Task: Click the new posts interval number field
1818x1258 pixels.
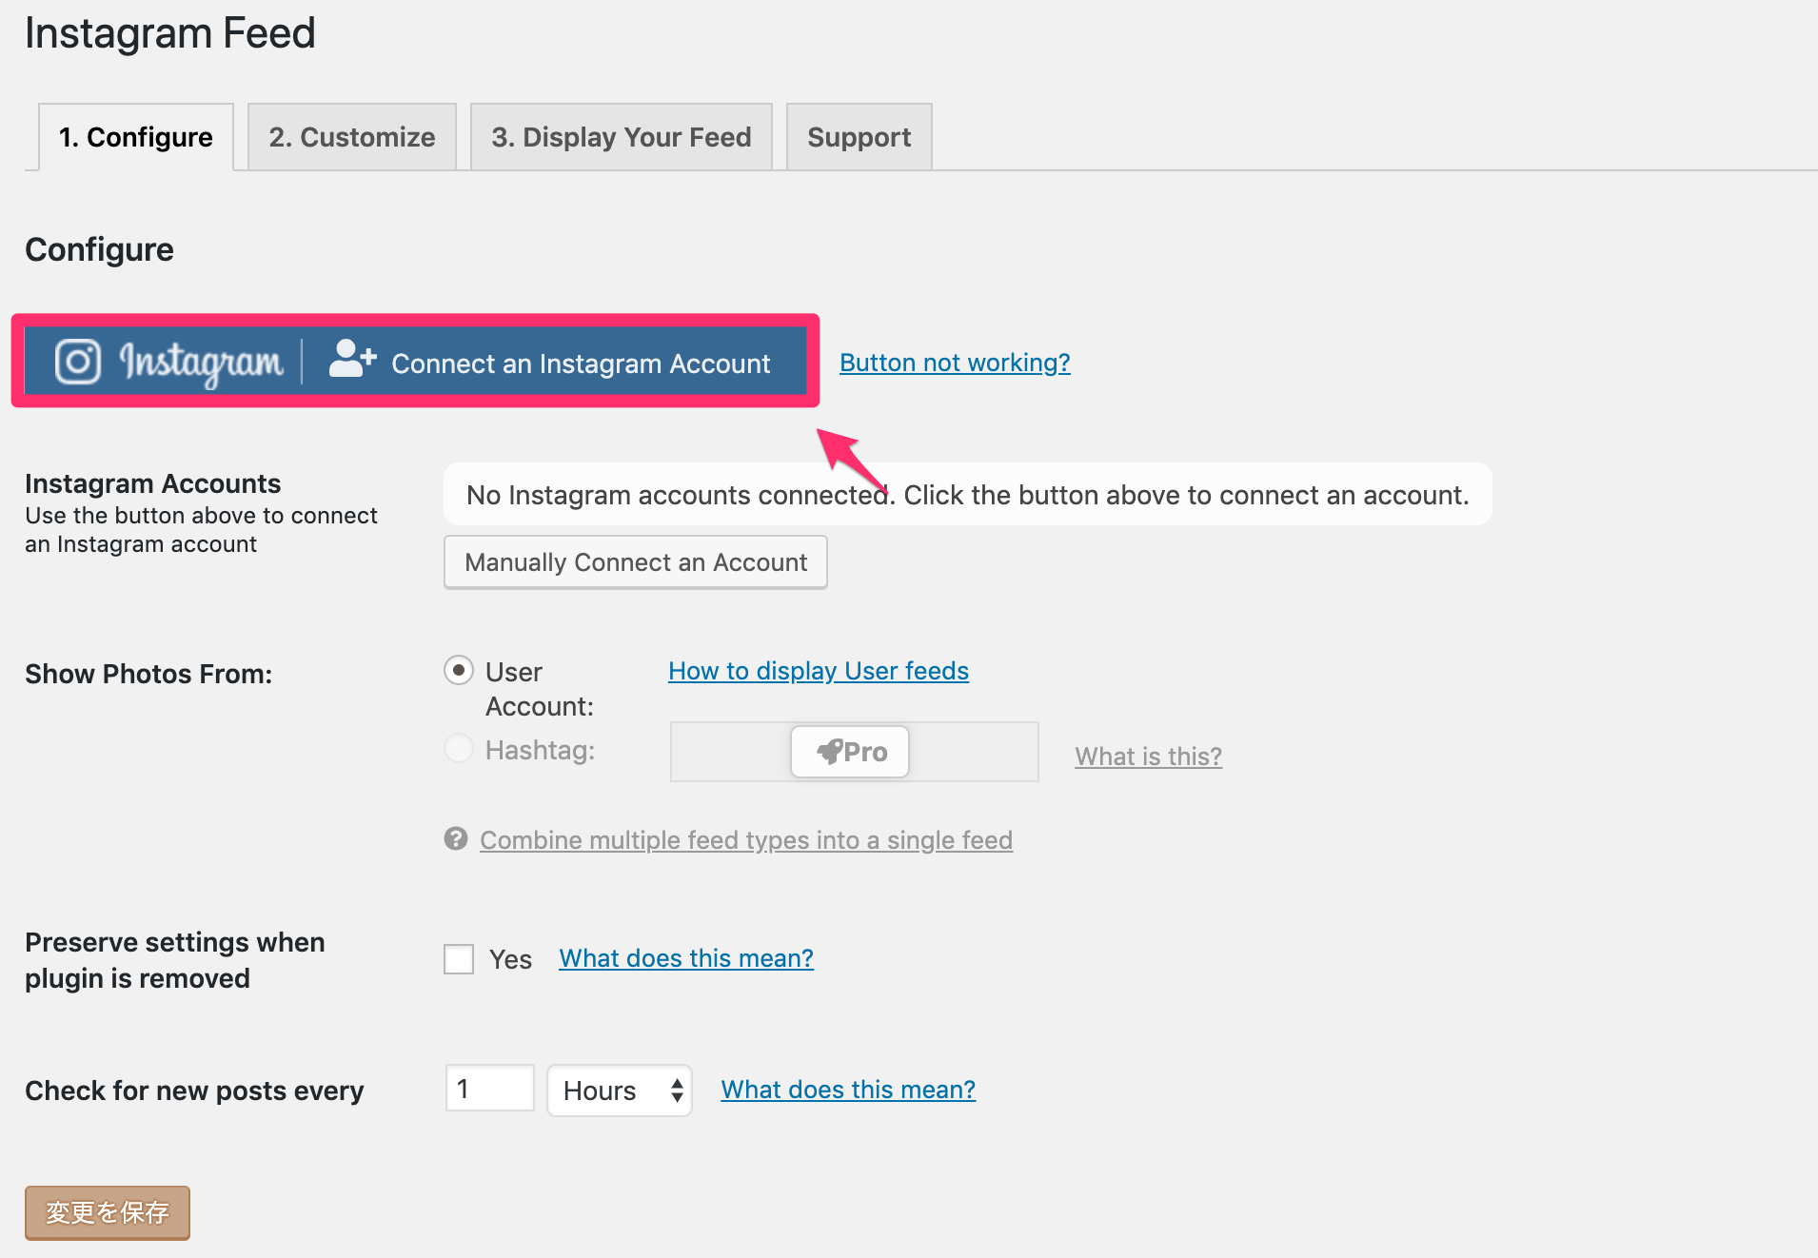Action: click(x=490, y=1089)
